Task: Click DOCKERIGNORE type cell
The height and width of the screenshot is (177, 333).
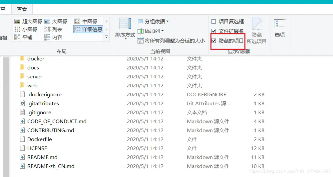Action: [208, 94]
